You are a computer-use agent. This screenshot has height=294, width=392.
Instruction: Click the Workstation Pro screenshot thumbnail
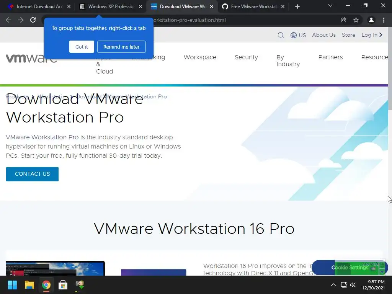click(55, 268)
